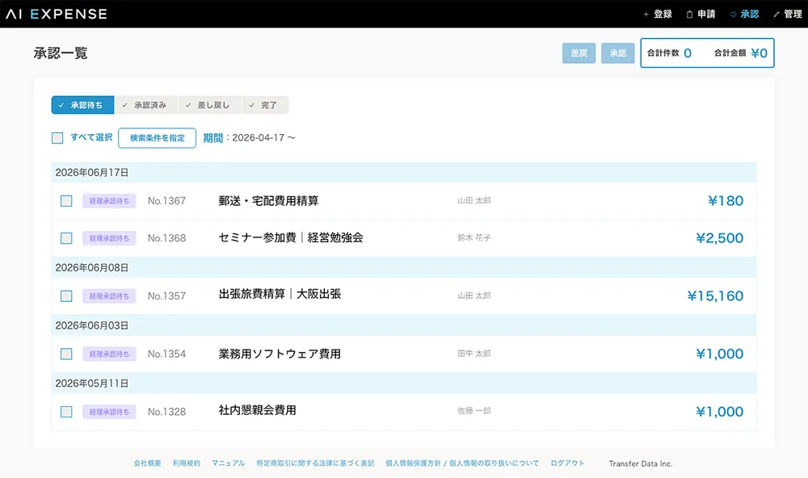Click the ¥15,160 amount
This screenshot has height=478, width=808.
[716, 296]
